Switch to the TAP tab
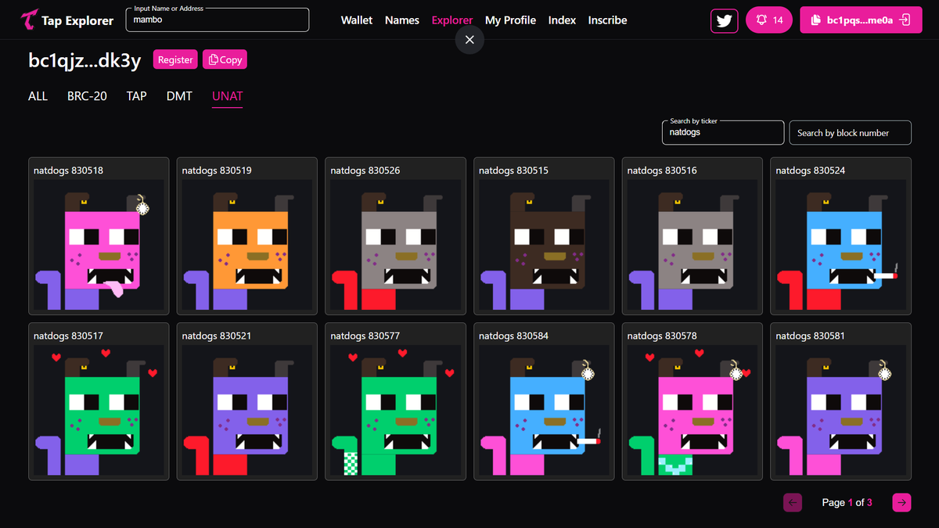 click(137, 96)
